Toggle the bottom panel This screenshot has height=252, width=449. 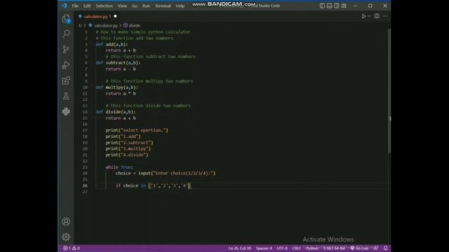pyautogui.click(x=329, y=6)
